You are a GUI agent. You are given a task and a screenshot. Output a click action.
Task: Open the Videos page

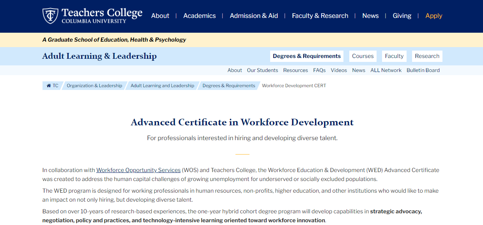point(339,70)
